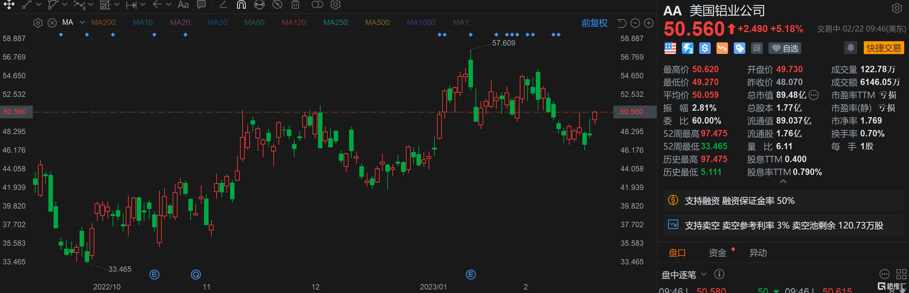Toggle 自选 watchlist favorite button
The width and height of the screenshot is (909, 293).
pos(785,48)
